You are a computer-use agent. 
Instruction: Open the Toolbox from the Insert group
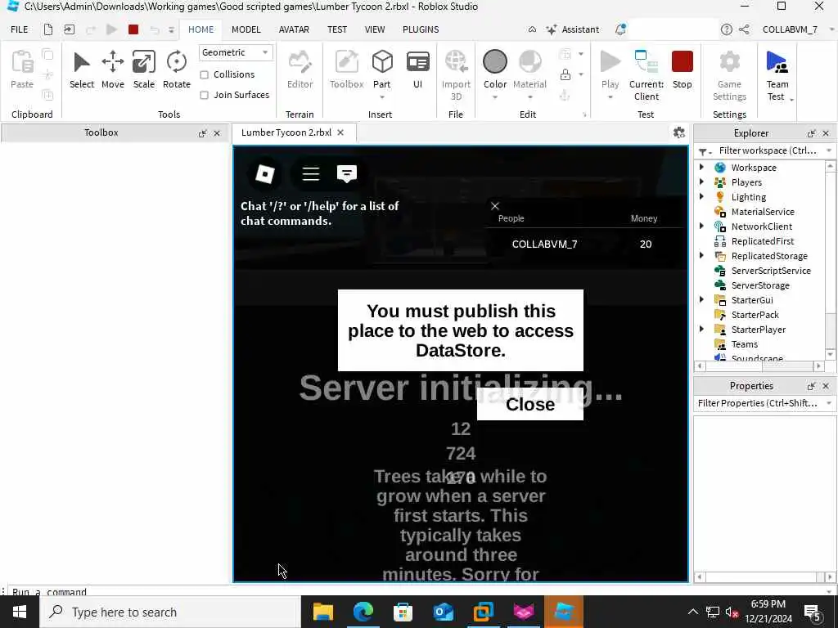(x=346, y=70)
